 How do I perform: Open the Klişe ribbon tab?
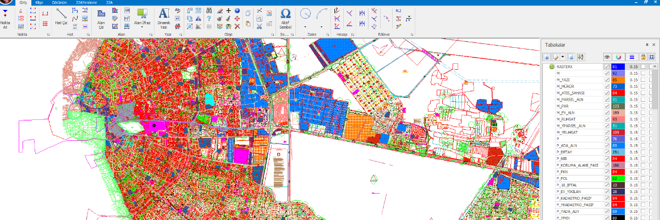pyautogui.click(x=39, y=3)
